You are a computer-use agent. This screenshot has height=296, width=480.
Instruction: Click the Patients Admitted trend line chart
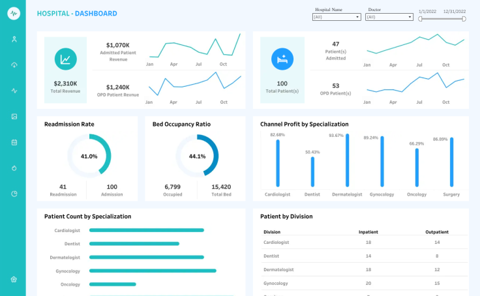click(415, 44)
